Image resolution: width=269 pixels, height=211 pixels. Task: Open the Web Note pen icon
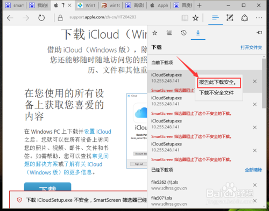(x=230, y=18)
